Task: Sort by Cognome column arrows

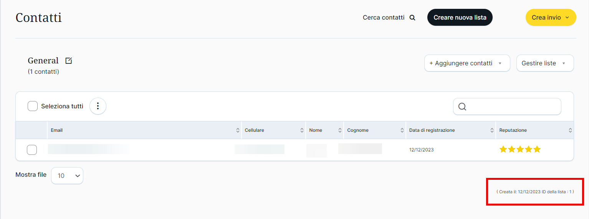Action: [402, 131]
